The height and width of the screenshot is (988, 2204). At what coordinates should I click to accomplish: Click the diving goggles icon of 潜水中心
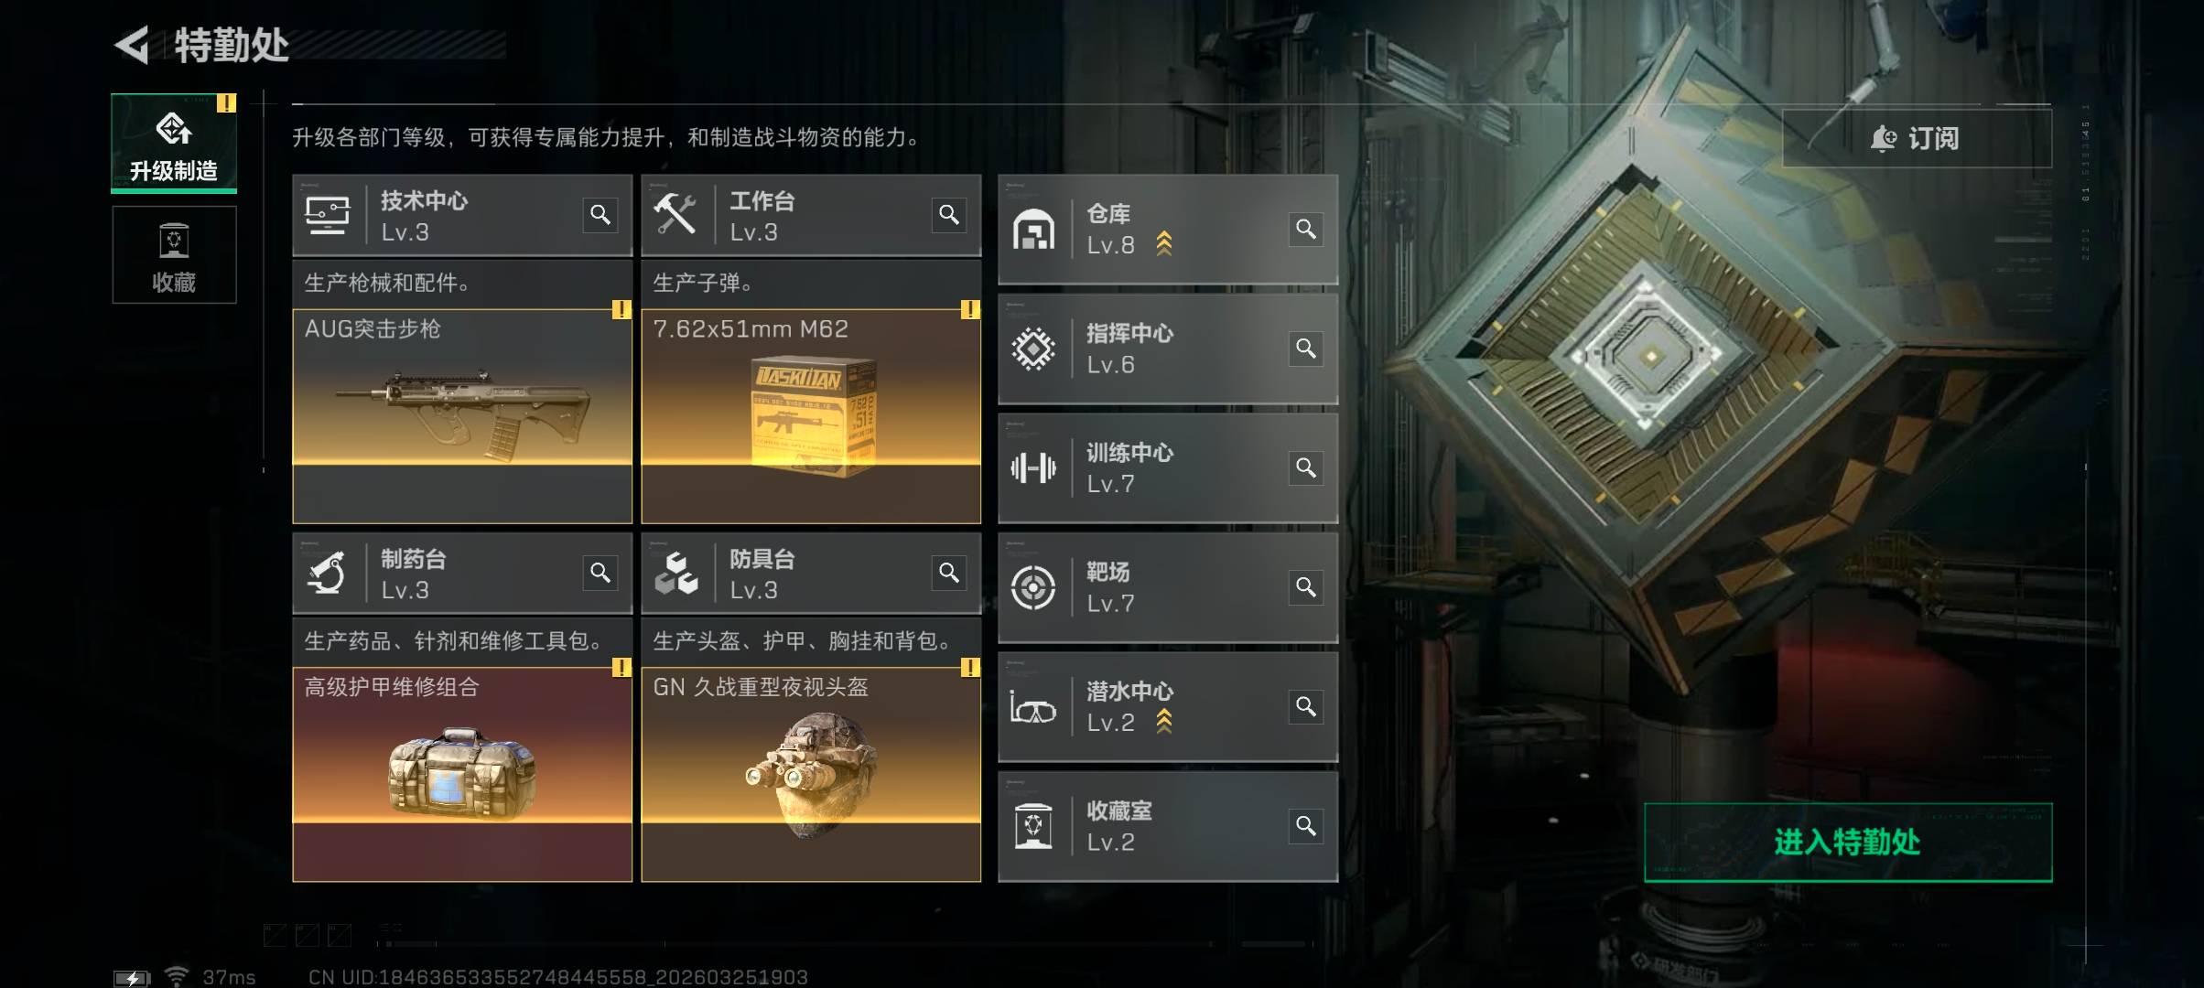[1033, 707]
